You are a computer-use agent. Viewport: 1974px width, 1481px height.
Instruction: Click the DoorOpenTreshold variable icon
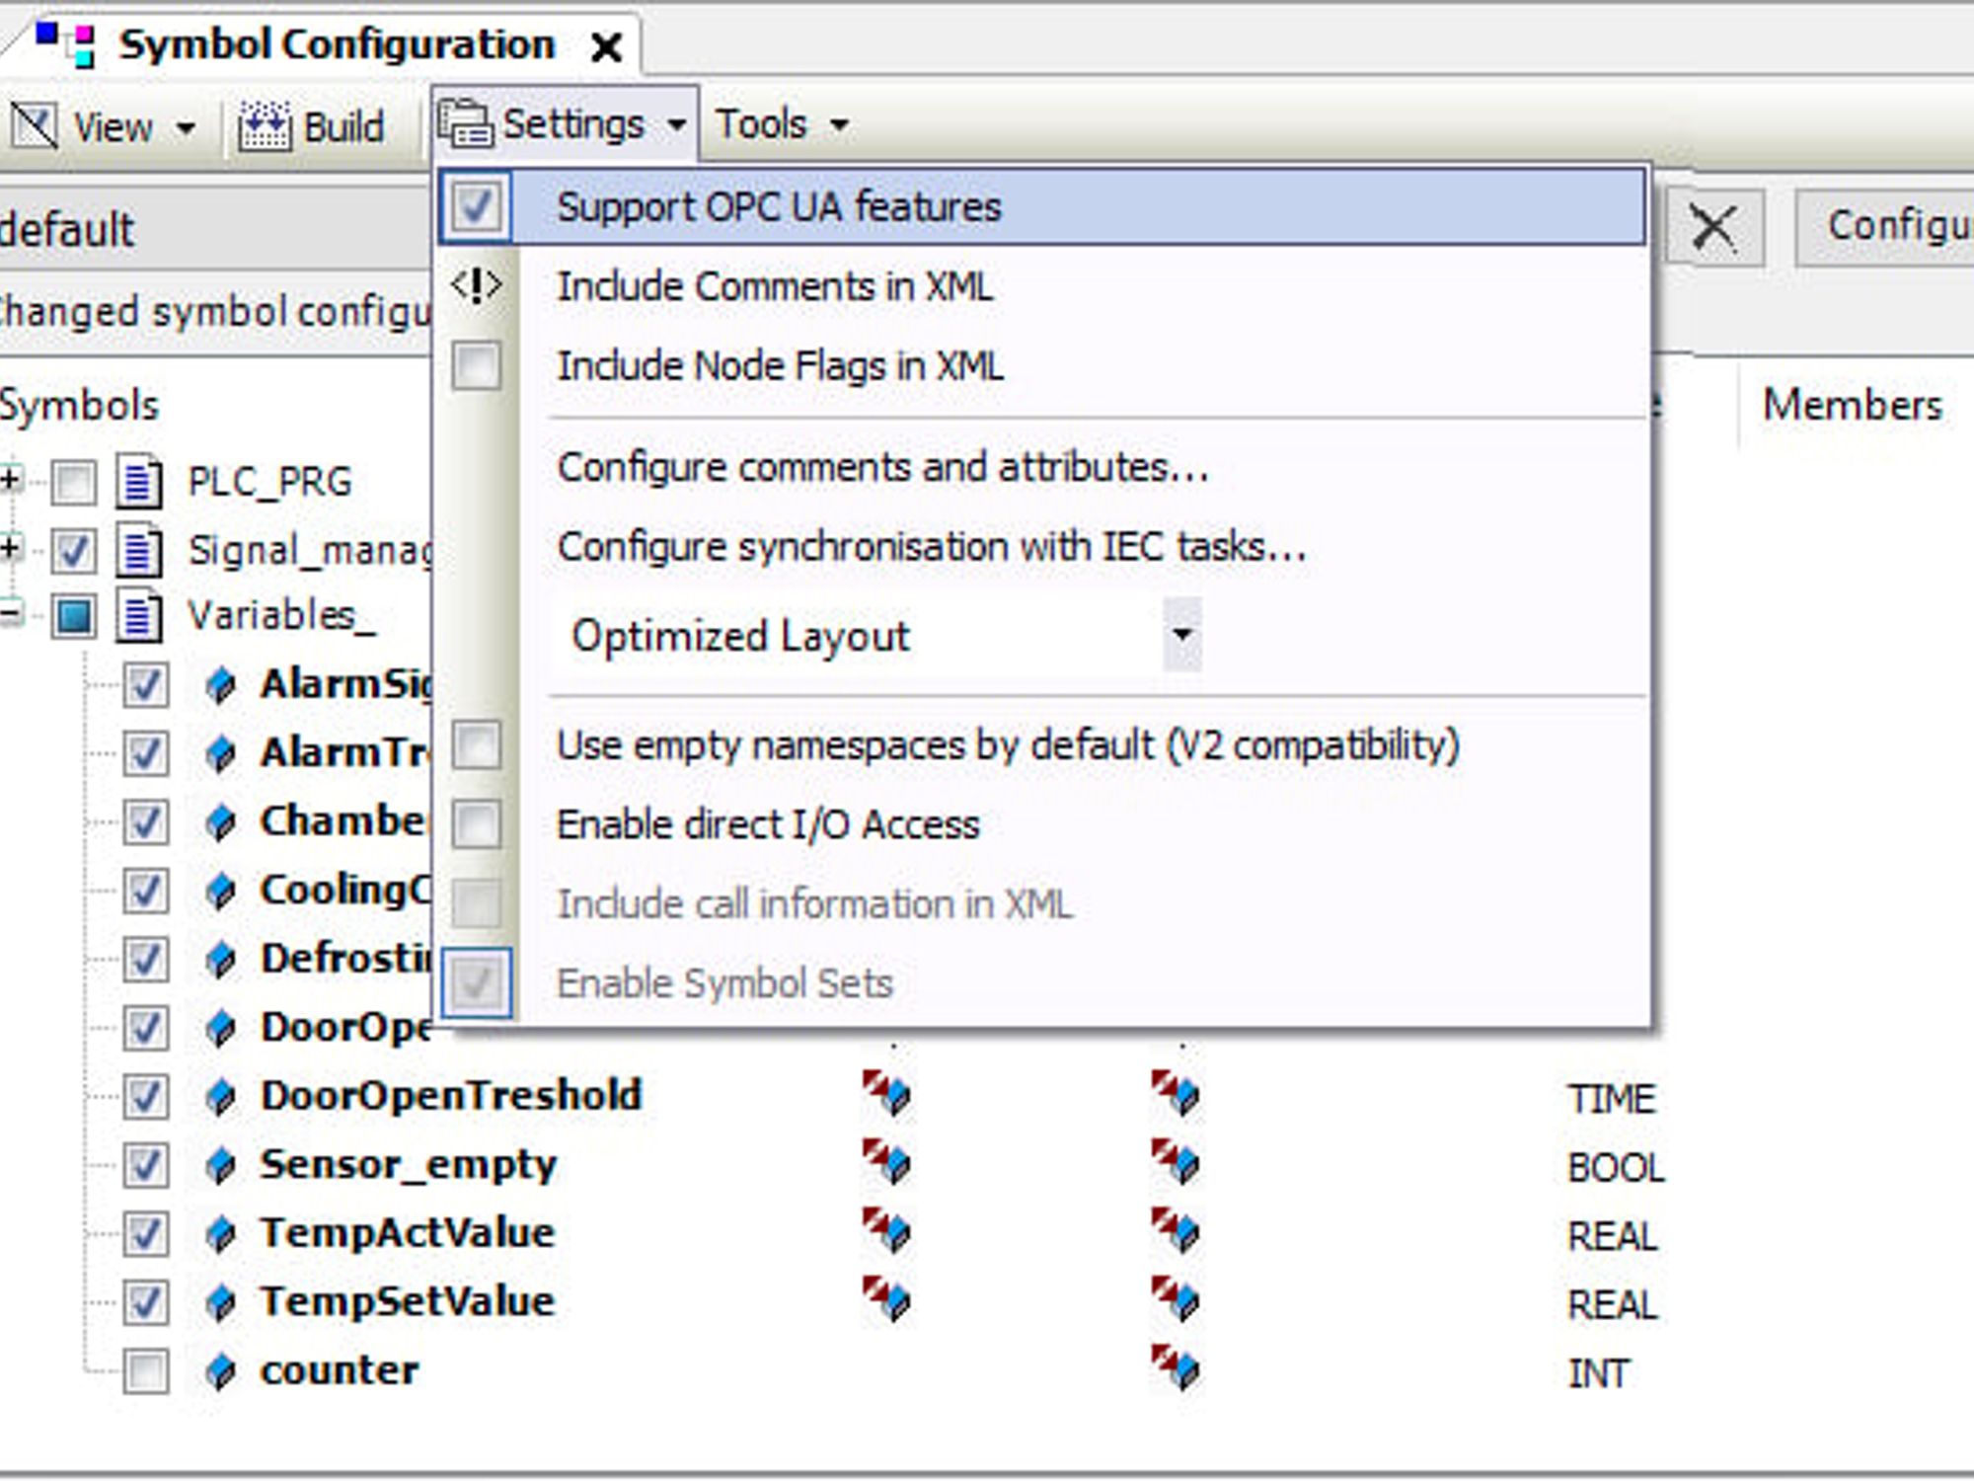[220, 1096]
